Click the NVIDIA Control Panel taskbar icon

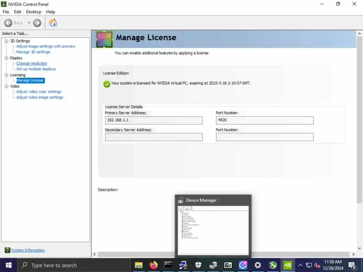(287, 265)
